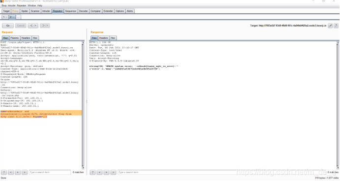Show response in Raw view
340x181 pixels.
click(x=94, y=38)
